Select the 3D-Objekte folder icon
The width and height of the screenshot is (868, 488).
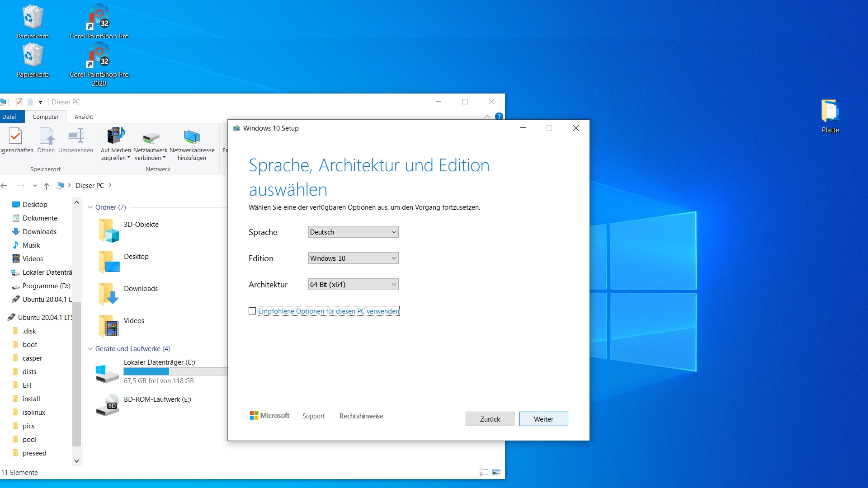coord(108,230)
